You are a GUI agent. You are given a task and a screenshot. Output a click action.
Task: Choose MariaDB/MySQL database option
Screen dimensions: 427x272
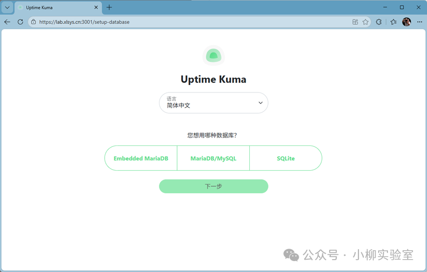tap(213, 158)
